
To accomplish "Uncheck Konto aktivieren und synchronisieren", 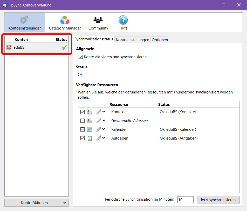I will point(81,57).
